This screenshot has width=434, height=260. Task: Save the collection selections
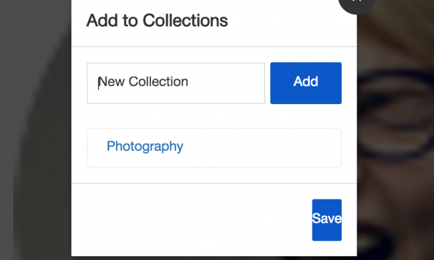coord(327,220)
